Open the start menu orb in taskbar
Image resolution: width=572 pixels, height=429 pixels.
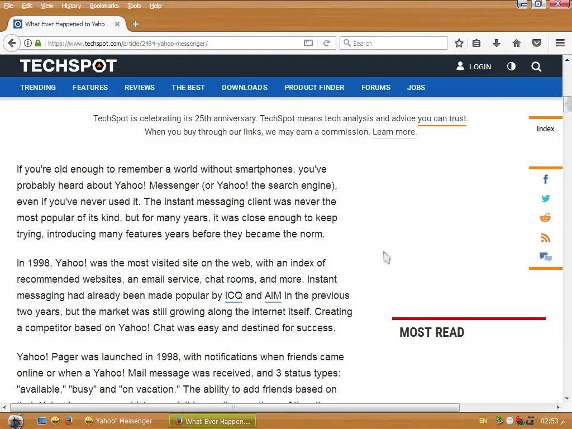point(15,421)
